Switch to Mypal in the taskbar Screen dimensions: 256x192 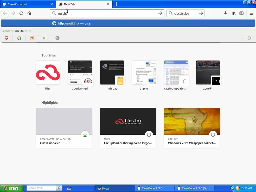click(x=114, y=188)
